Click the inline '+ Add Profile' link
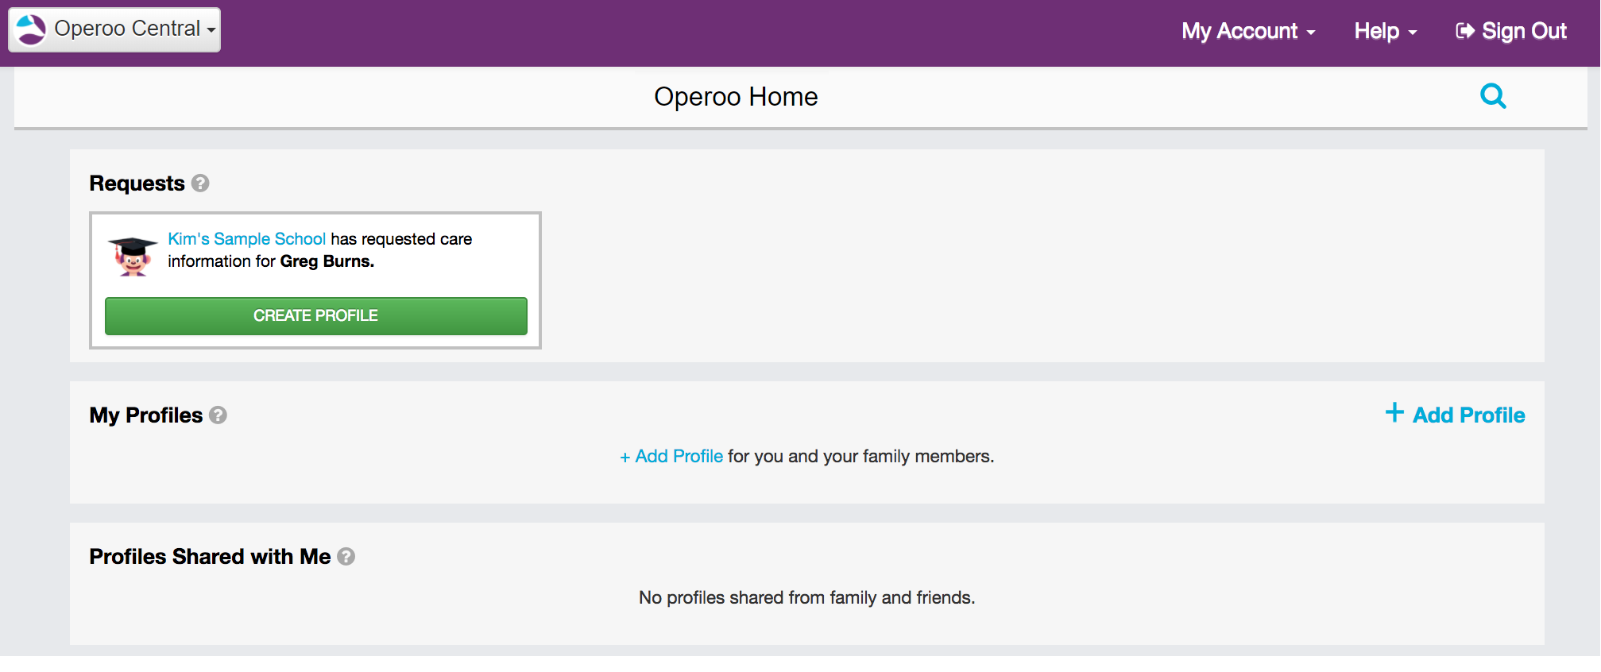The height and width of the screenshot is (672, 1601). point(671,457)
